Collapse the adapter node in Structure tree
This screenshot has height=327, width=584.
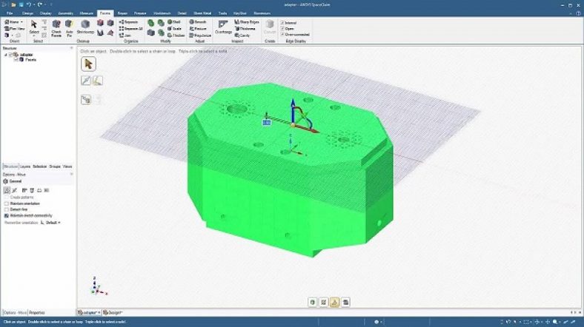point(6,55)
